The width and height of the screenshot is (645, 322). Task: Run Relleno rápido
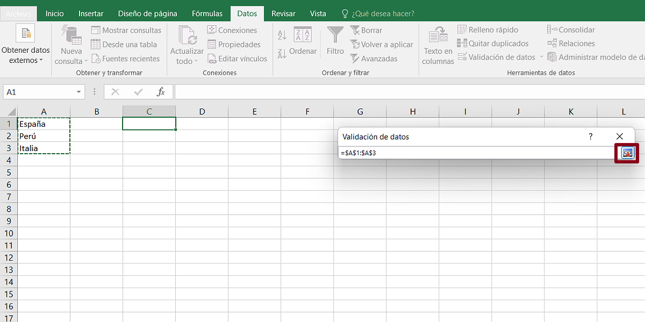(488, 30)
